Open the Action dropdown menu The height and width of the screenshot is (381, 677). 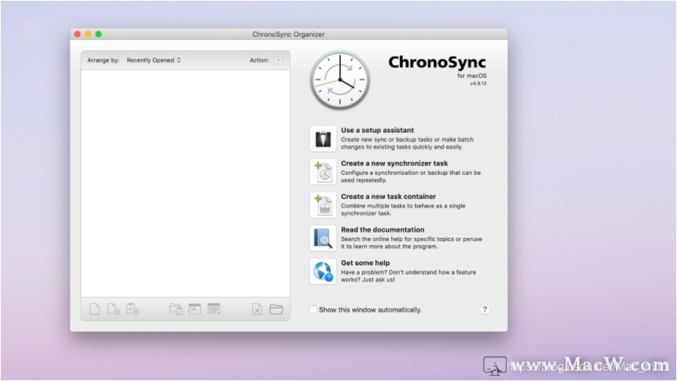click(x=278, y=61)
